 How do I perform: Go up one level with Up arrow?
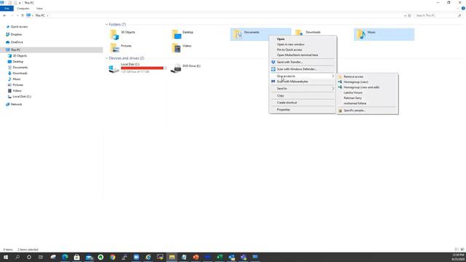point(23,15)
